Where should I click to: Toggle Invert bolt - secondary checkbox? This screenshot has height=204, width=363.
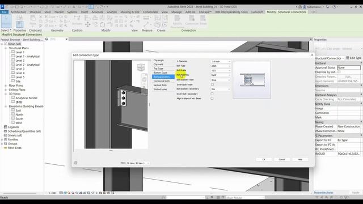pyautogui.click(x=212, y=93)
